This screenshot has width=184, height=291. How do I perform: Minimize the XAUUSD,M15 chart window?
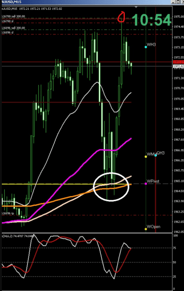pyautogui.click(x=173, y=2)
